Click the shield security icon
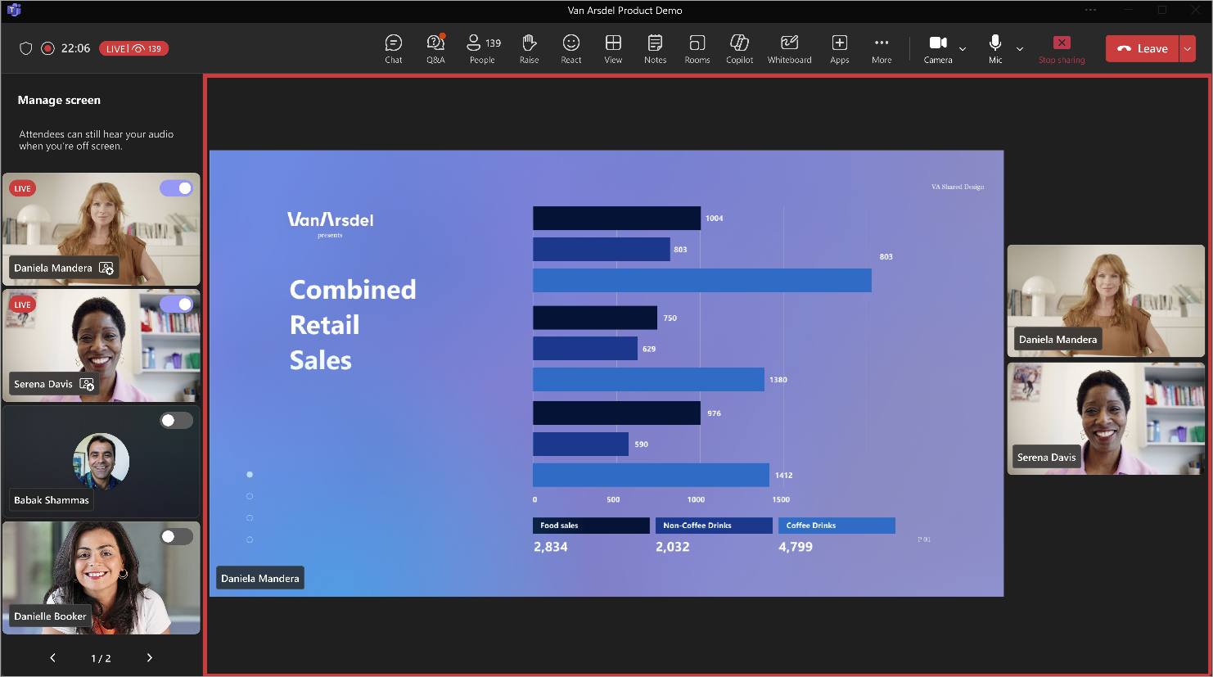This screenshot has height=677, width=1213. (x=25, y=48)
